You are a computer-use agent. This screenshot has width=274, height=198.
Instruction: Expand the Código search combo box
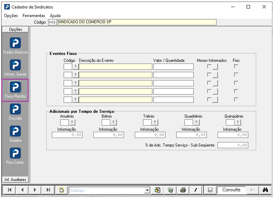pyautogui.click(x=147, y=190)
